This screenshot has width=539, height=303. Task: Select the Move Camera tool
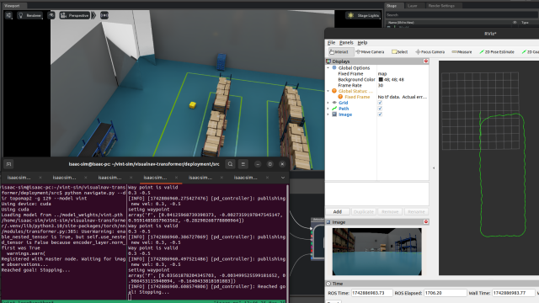[371, 52]
